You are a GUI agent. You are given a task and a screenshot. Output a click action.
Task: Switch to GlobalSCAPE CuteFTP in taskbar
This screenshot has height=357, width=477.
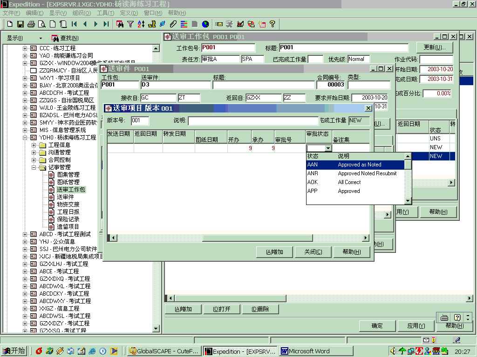tap(164, 351)
